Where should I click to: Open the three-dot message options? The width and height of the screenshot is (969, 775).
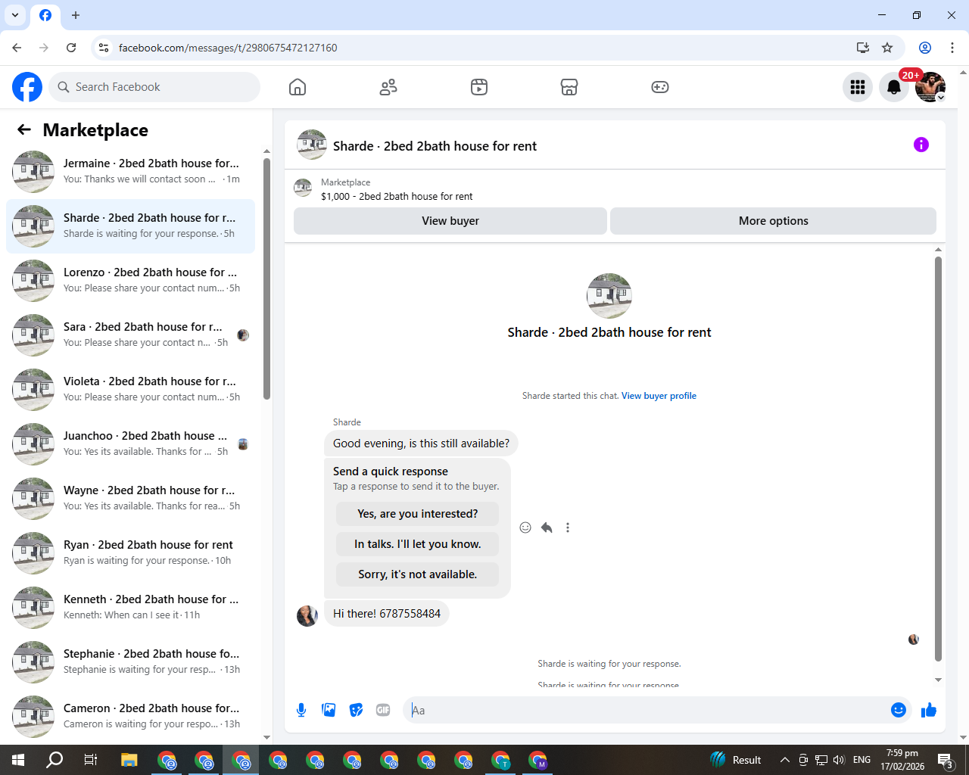(x=568, y=528)
